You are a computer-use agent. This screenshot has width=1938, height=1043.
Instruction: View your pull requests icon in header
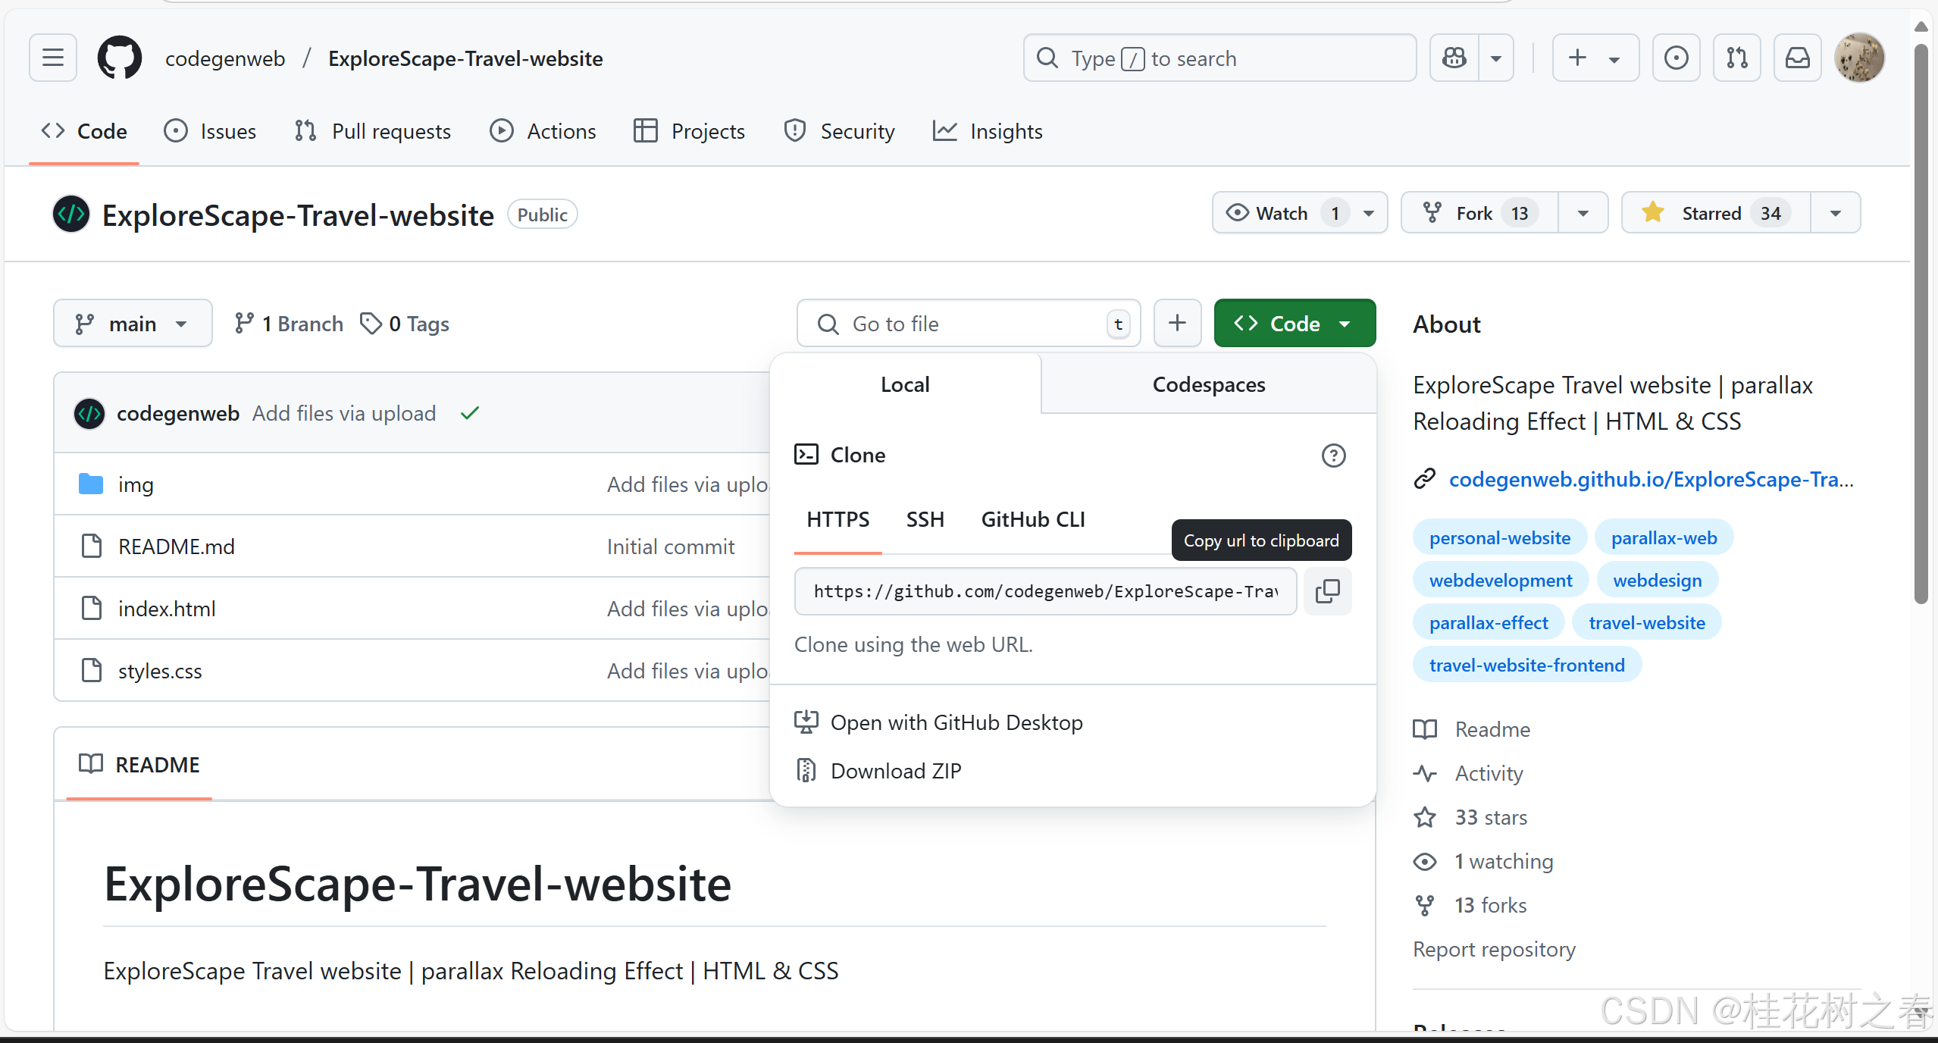tap(1736, 58)
